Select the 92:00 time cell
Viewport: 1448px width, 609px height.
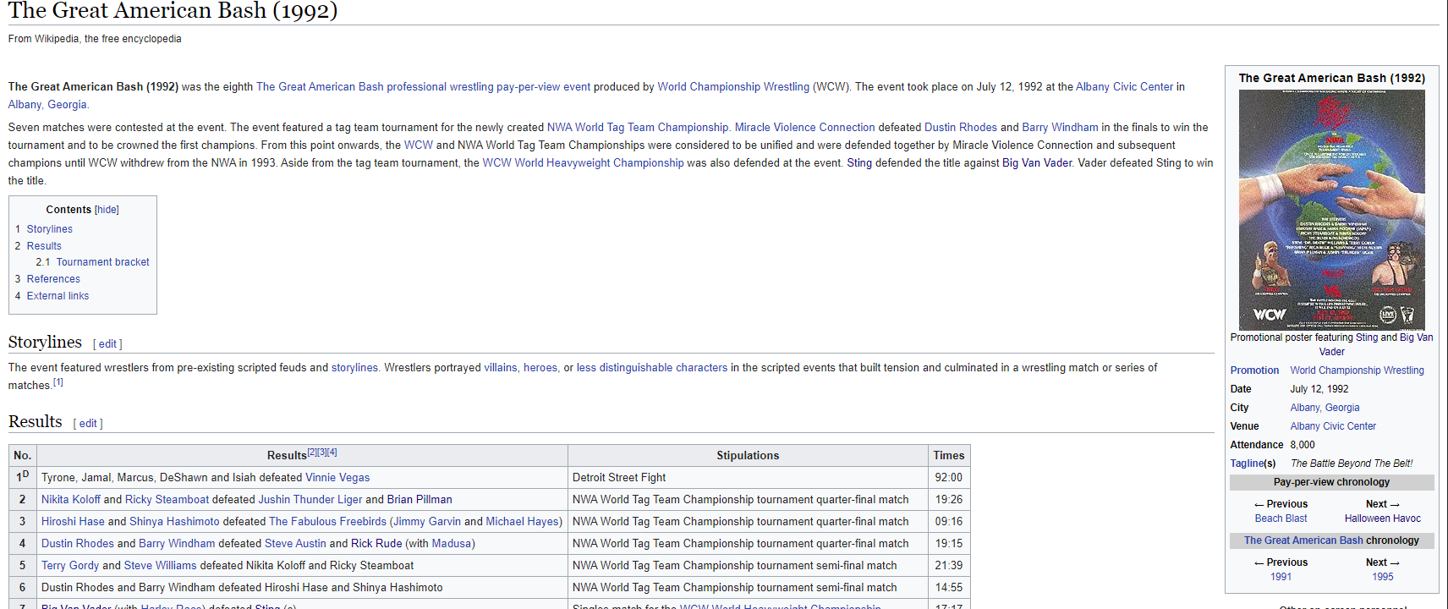[x=949, y=478]
